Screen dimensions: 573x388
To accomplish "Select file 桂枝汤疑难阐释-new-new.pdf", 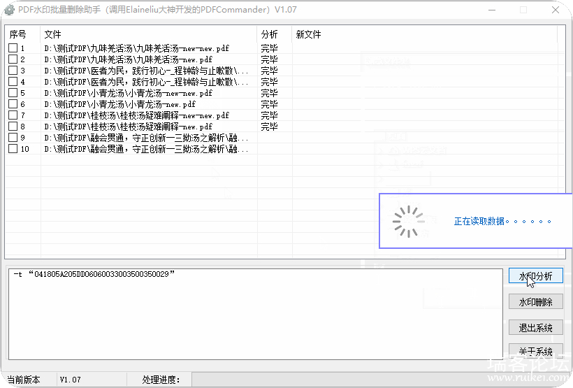I will tap(137, 115).
